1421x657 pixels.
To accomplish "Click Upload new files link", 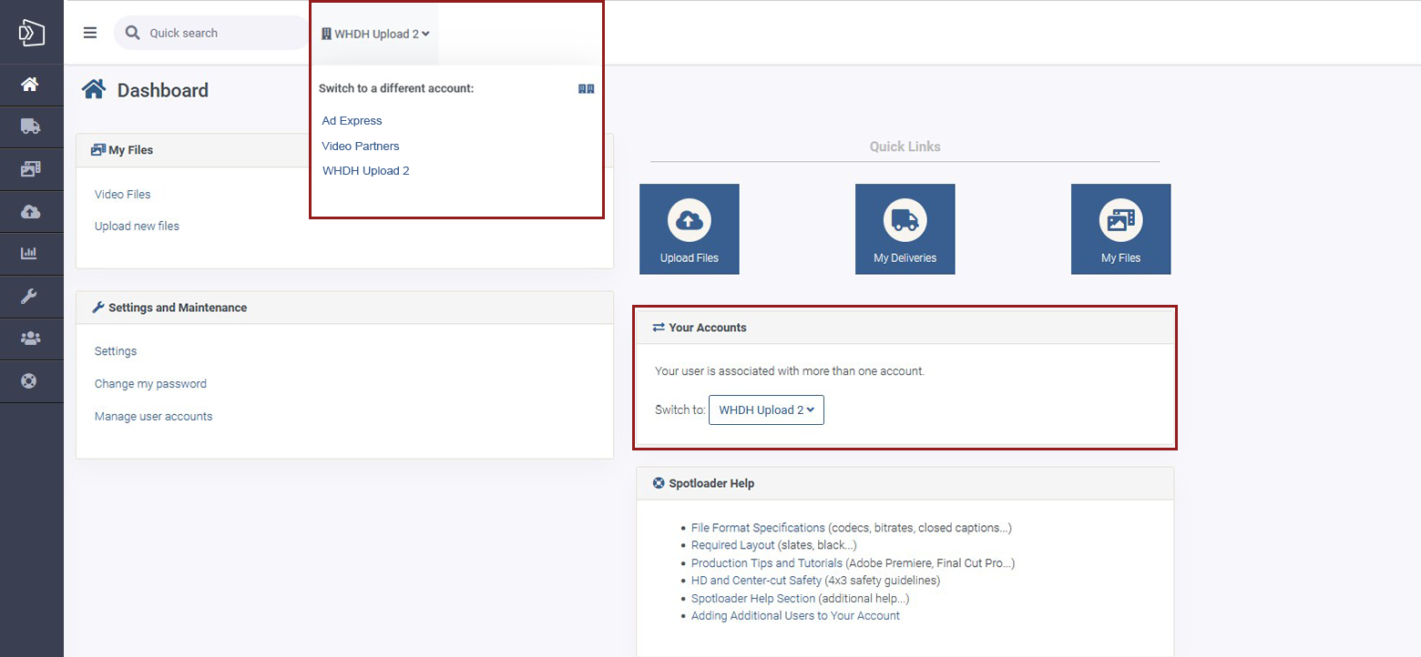I will click(137, 226).
